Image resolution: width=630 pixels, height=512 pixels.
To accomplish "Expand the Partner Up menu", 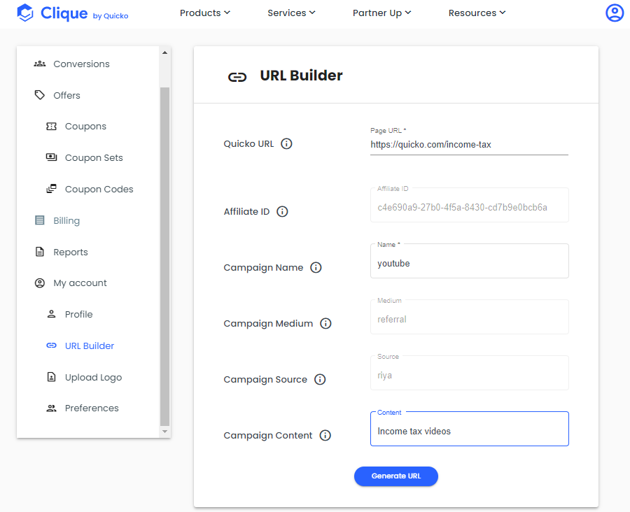I will [381, 13].
